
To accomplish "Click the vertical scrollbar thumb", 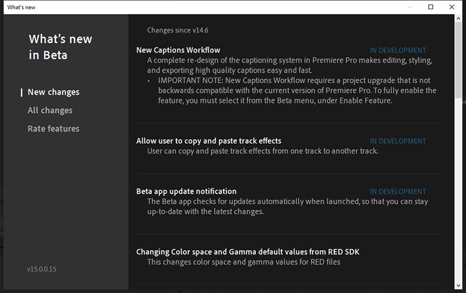I will pos(458,61).
